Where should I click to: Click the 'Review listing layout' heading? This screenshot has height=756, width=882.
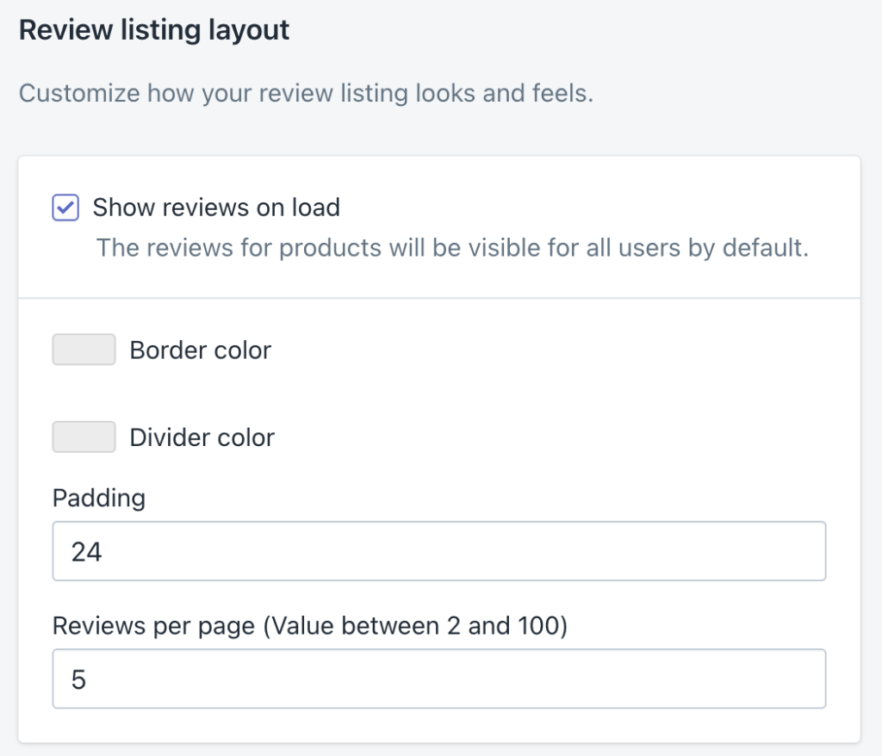[154, 31]
